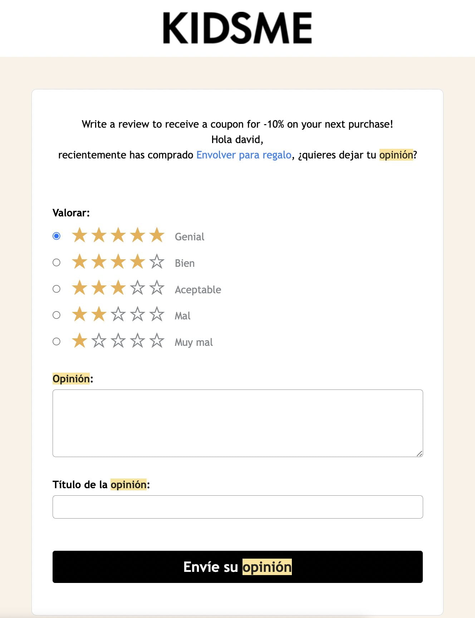The width and height of the screenshot is (475, 618).
Task: Click the Muy mal rating label
Action: pyautogui.click(x=194, y=342)
